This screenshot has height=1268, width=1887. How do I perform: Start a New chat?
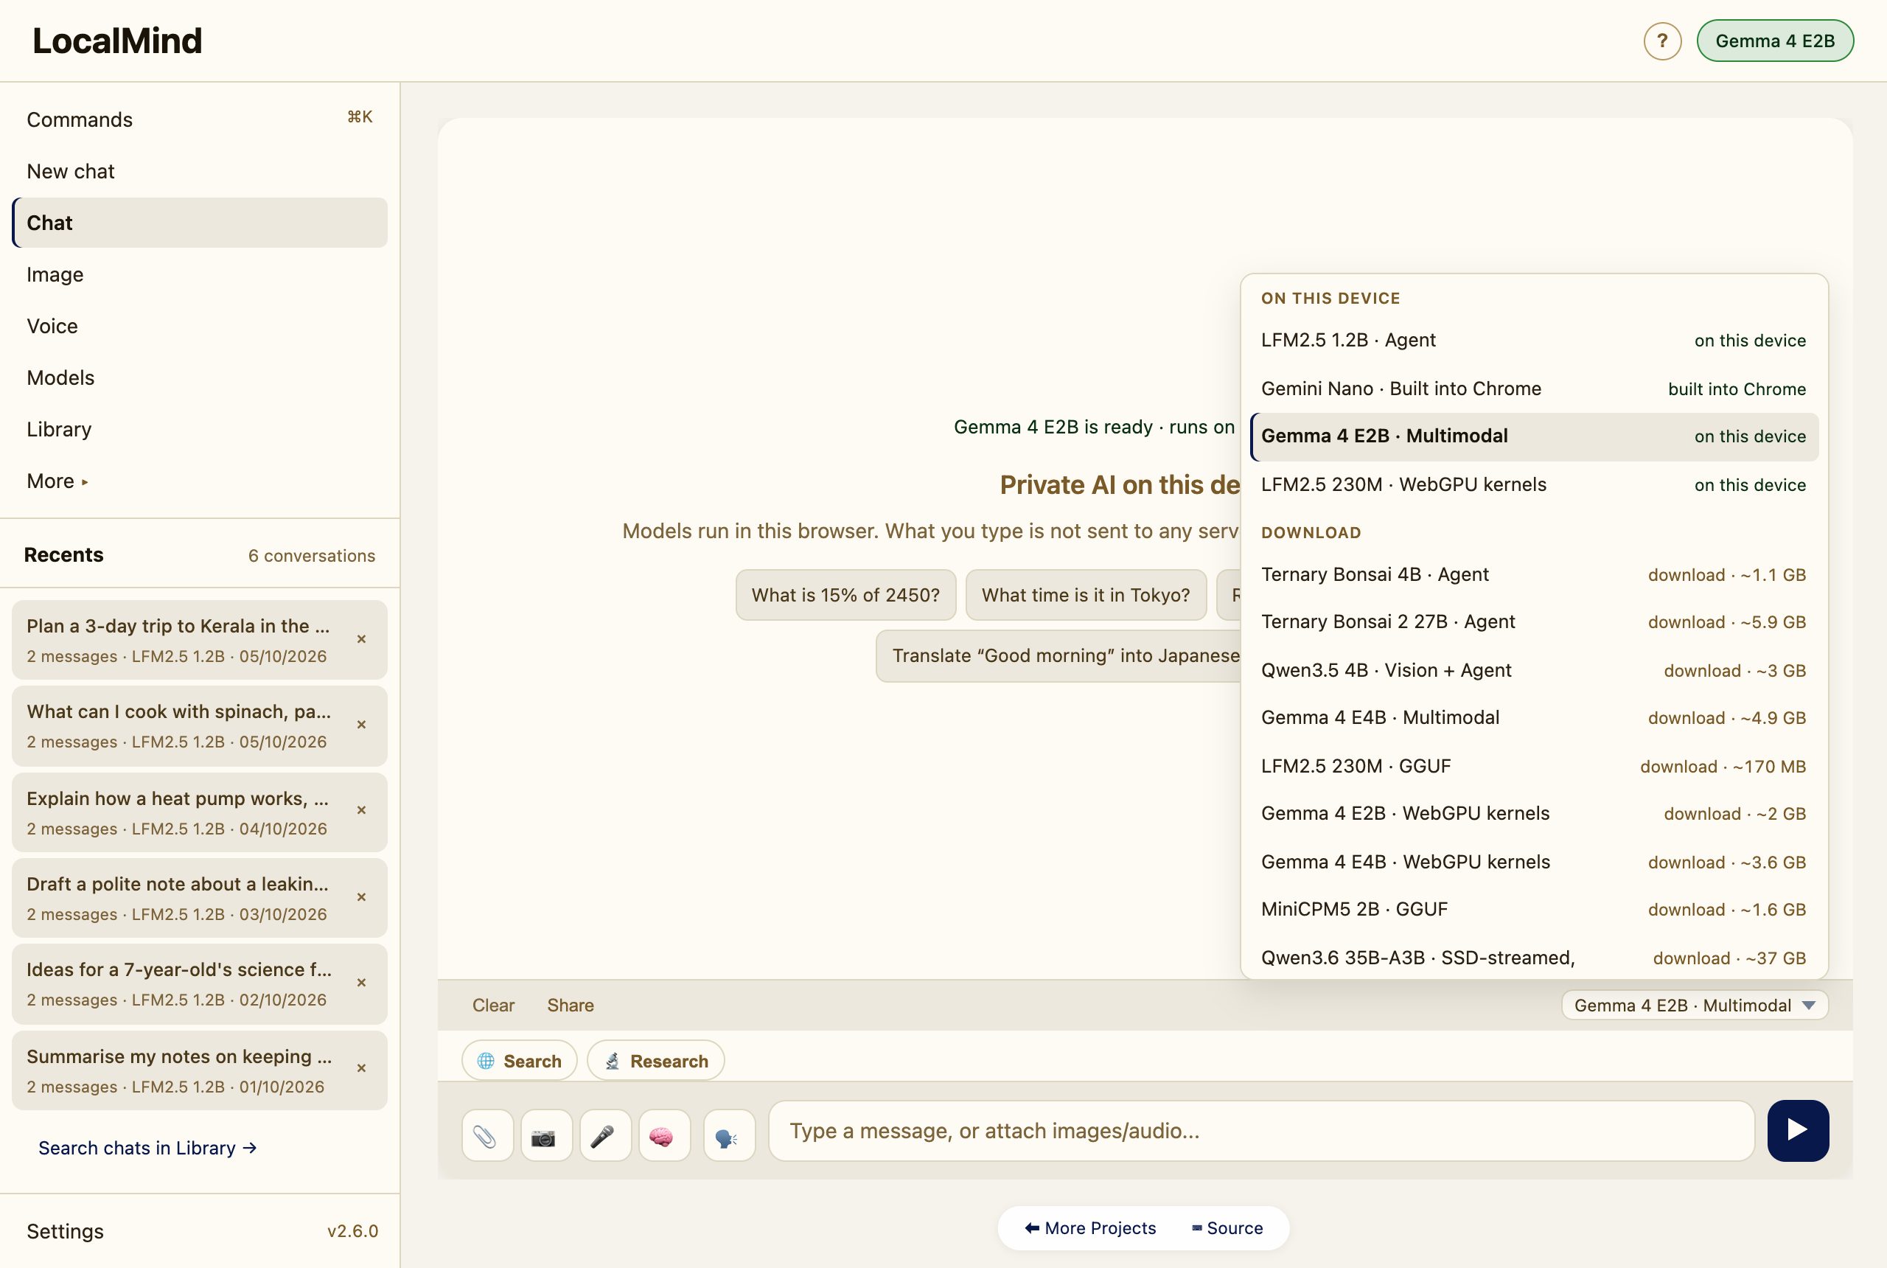(x=200, y=172)
